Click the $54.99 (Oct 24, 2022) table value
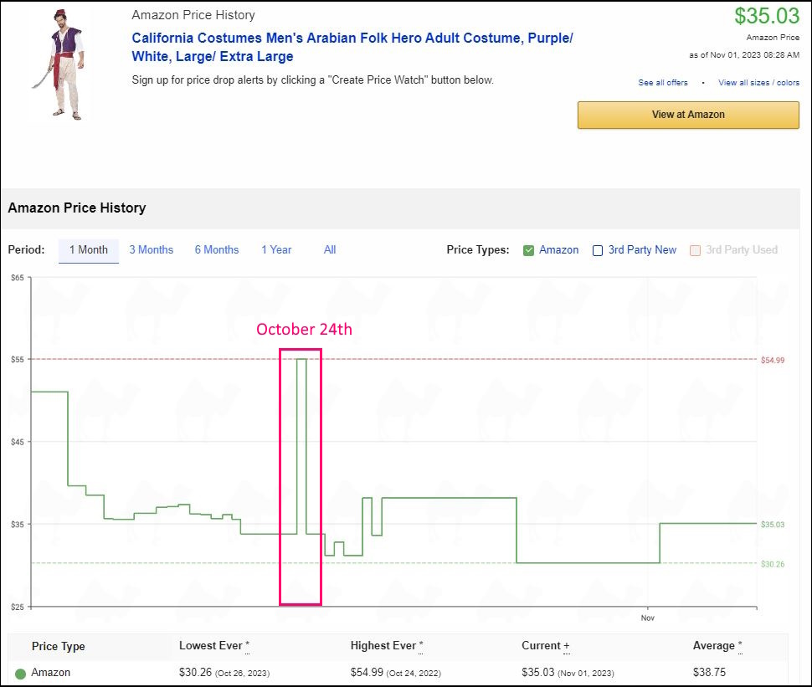The width and height of the screenshot is (812, 687). 396,673
